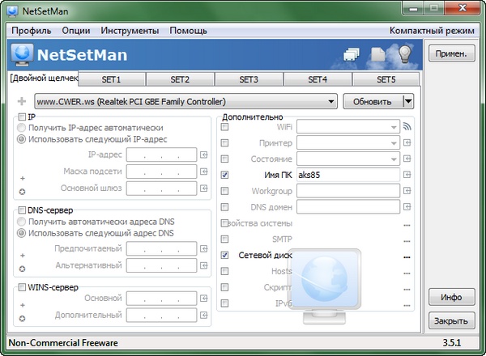The width and height of the screenshot is (486, 356).
Task: Click the Workgroup text field
Action: pos(347,190)
